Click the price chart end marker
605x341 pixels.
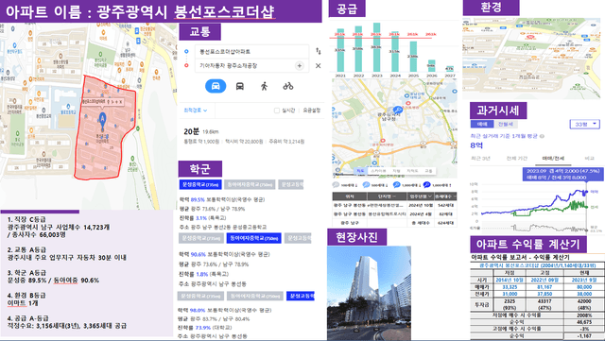(x=586, y=192)
